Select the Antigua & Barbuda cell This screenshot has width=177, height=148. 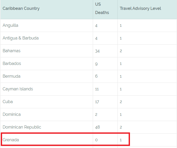21,38
